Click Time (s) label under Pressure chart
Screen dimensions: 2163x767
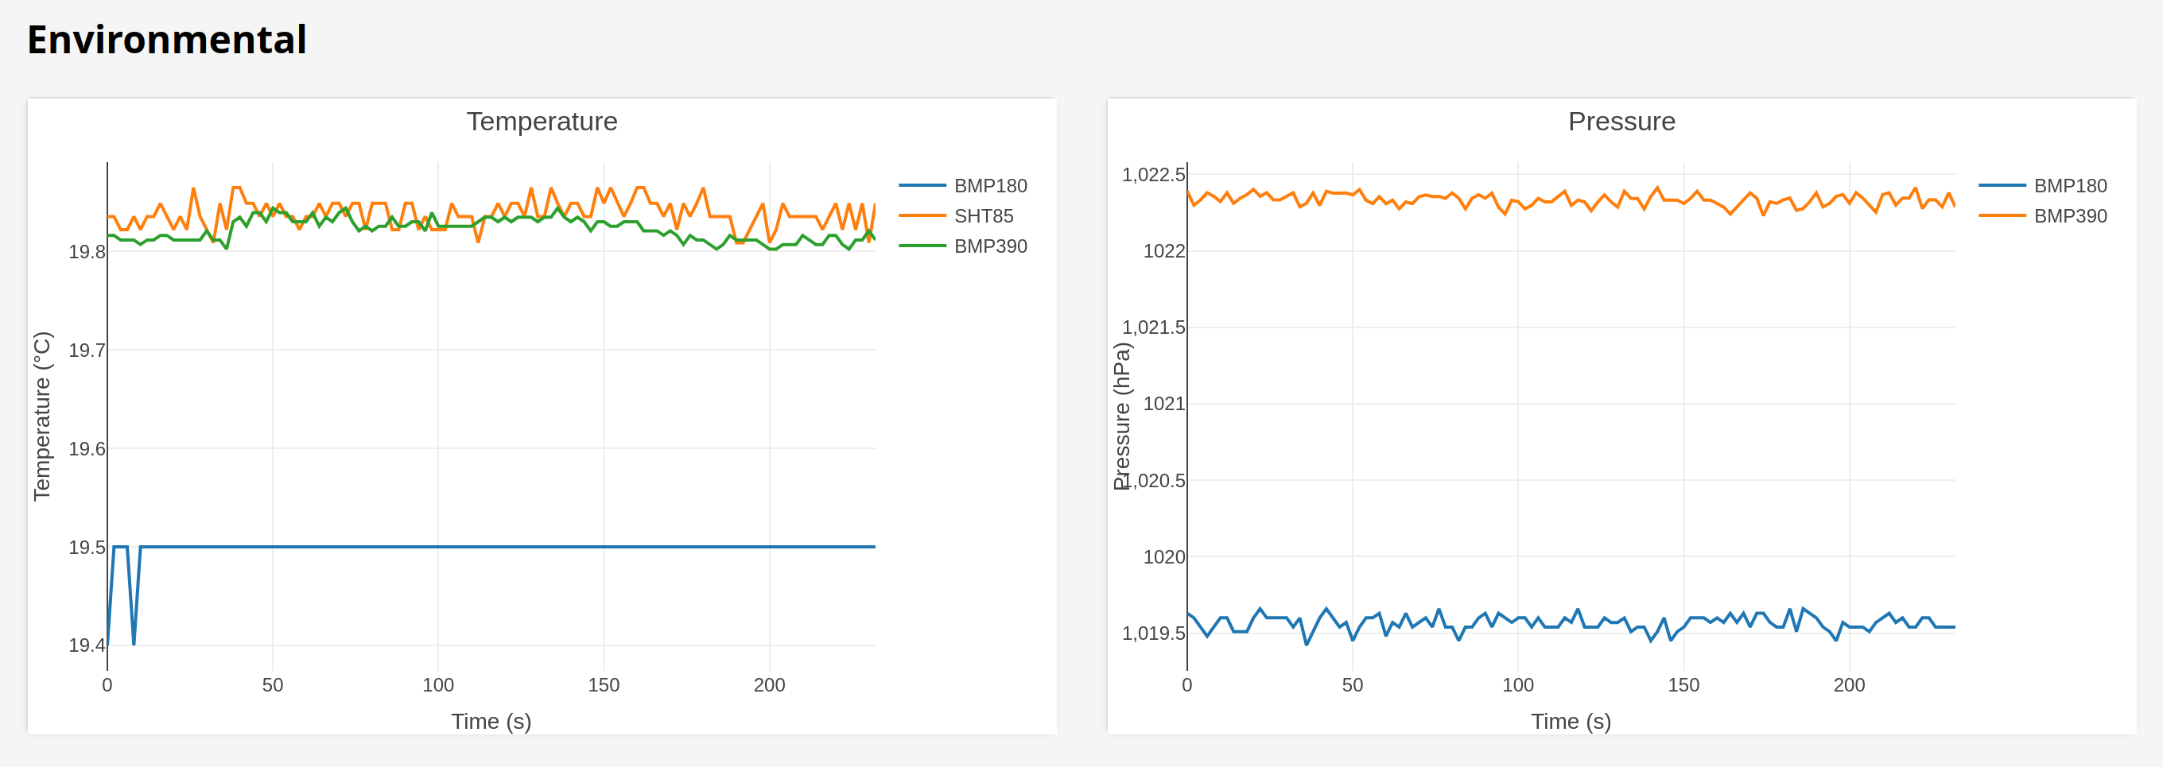pos(1571,721)
